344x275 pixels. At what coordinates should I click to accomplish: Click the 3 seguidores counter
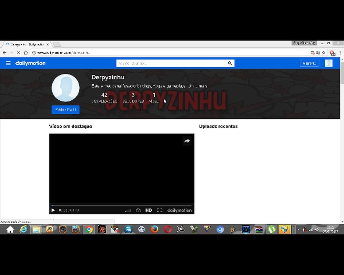click(133, 98)
